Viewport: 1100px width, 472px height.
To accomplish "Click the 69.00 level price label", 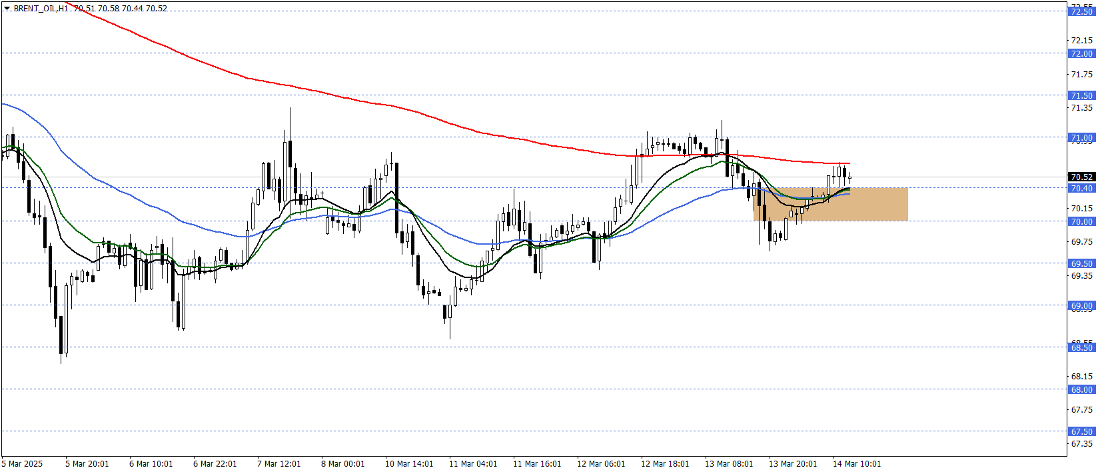I will point(1081,306).
